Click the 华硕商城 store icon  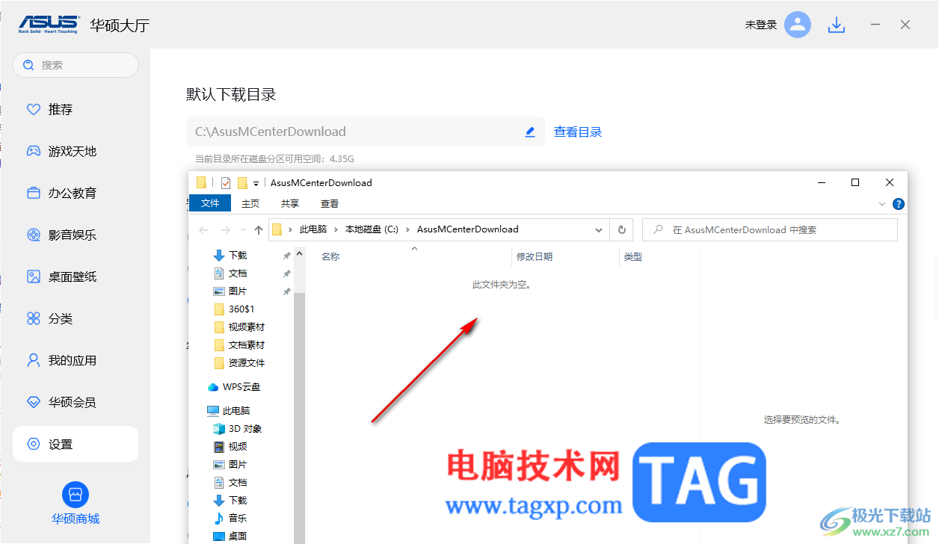[x=75, y=495]
